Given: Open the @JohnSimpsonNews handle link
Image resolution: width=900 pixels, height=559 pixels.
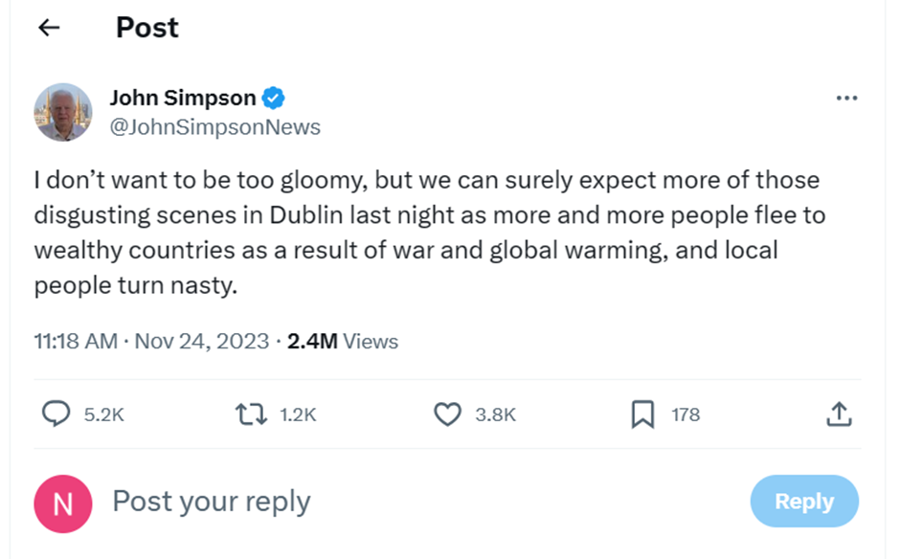Looking at the screenshot, I should [x=214, y=127].
